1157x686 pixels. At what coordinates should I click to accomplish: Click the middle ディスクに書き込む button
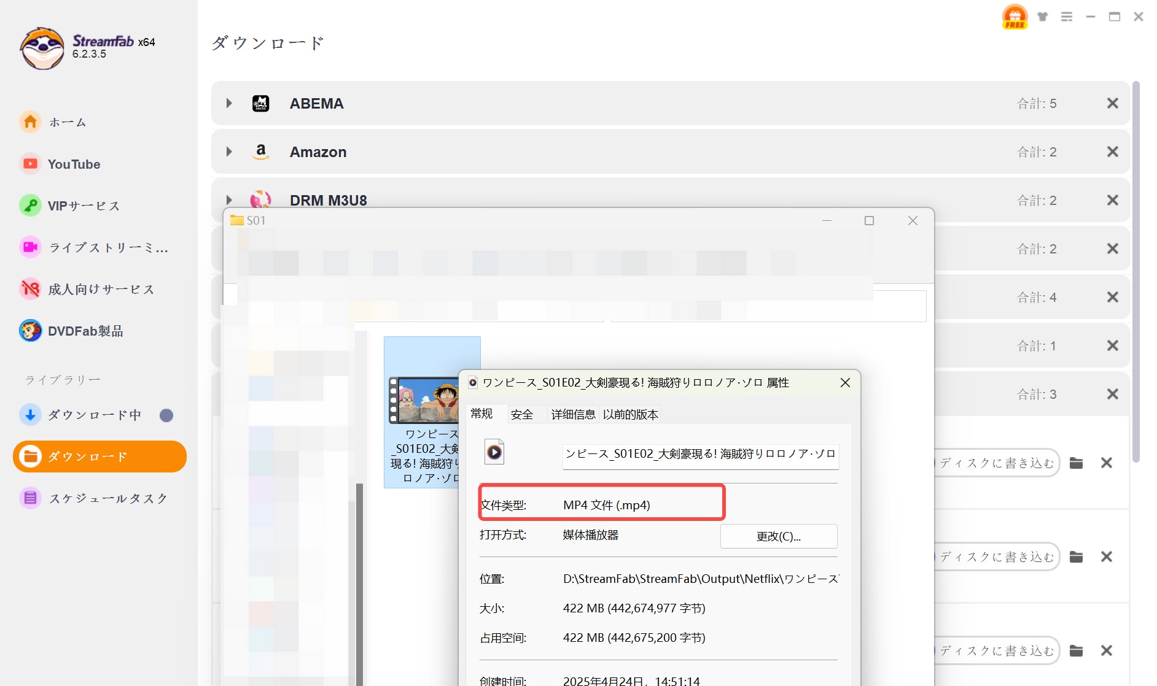[x=997, y=557]
